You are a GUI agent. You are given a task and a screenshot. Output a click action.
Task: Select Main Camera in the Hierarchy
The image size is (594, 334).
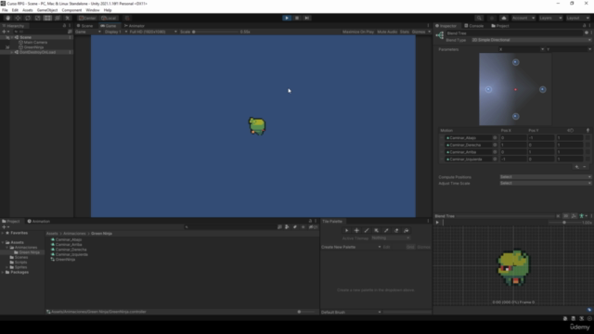tap(35, 43)
